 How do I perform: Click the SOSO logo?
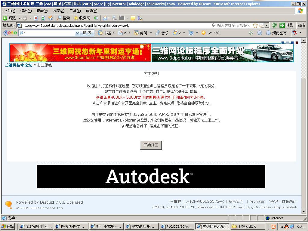[x=10, y=32]
